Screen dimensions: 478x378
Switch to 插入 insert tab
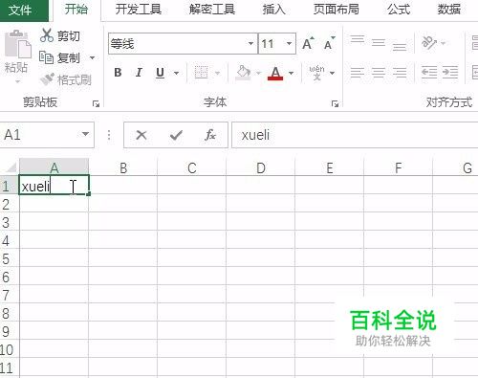click(x=273, y=10)
